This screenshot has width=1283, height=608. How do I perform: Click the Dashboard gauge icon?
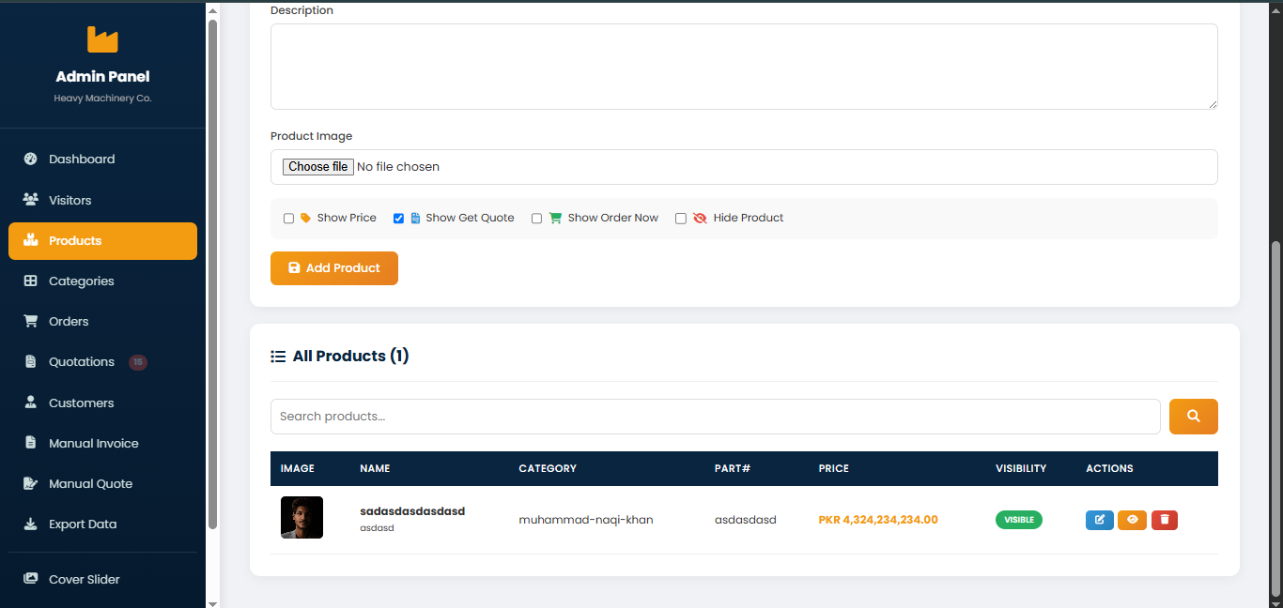30,159
